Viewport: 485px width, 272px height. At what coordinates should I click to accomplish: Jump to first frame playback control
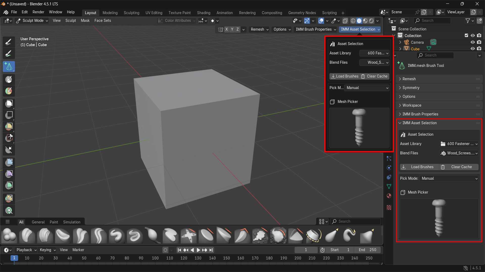coord(179,250)
